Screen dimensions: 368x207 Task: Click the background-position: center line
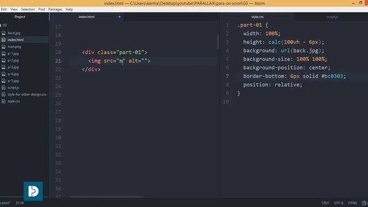287,68
